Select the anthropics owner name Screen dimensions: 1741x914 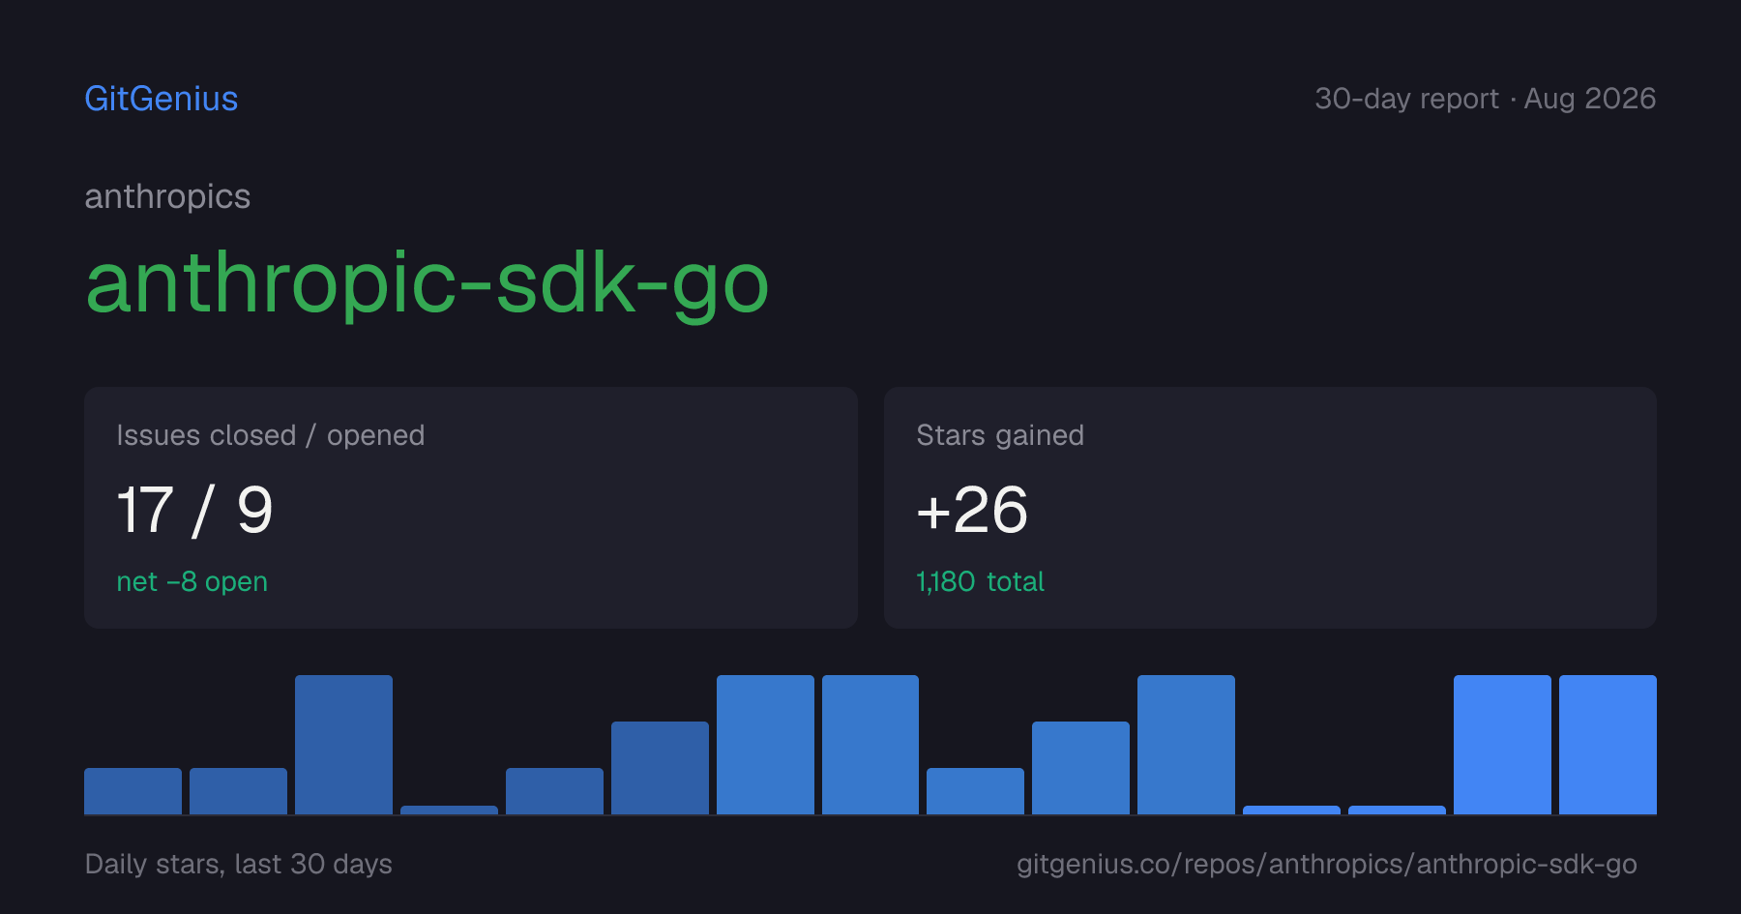pyautogui.click(x=167, y=196)
